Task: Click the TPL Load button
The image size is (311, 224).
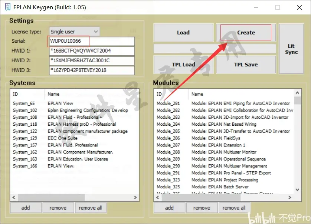Action: (183, 65)
